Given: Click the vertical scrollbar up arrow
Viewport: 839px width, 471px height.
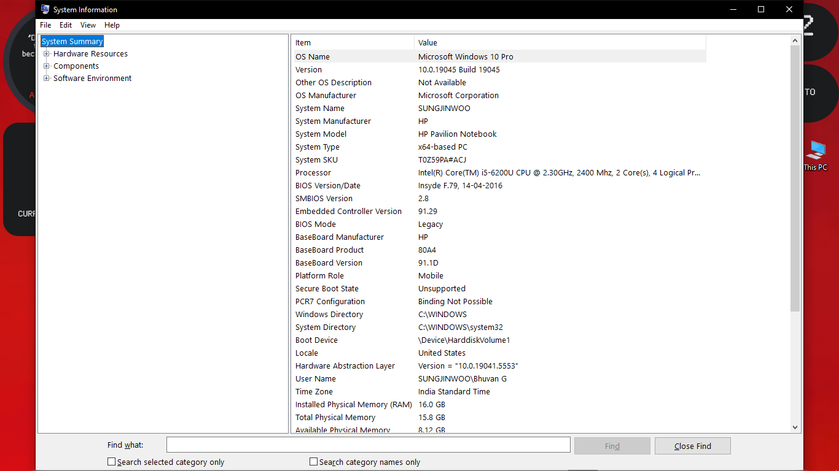Looking at the screenshot, I should click(x=795, y=40).
